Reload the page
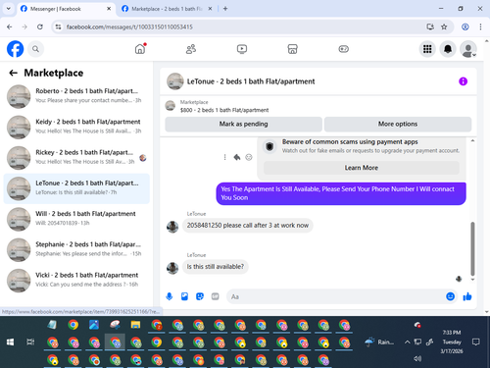 point(40,26)
